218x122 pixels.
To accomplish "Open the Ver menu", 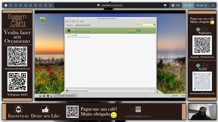I will (x=78, y=21).
